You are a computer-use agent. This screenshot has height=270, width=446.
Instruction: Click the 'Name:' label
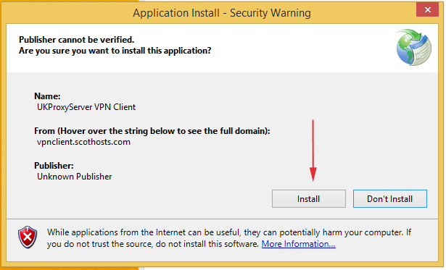tap(47, 96)
